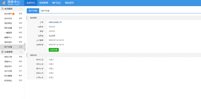
Task: Open the company name link
Action: (x=55, y=22)
